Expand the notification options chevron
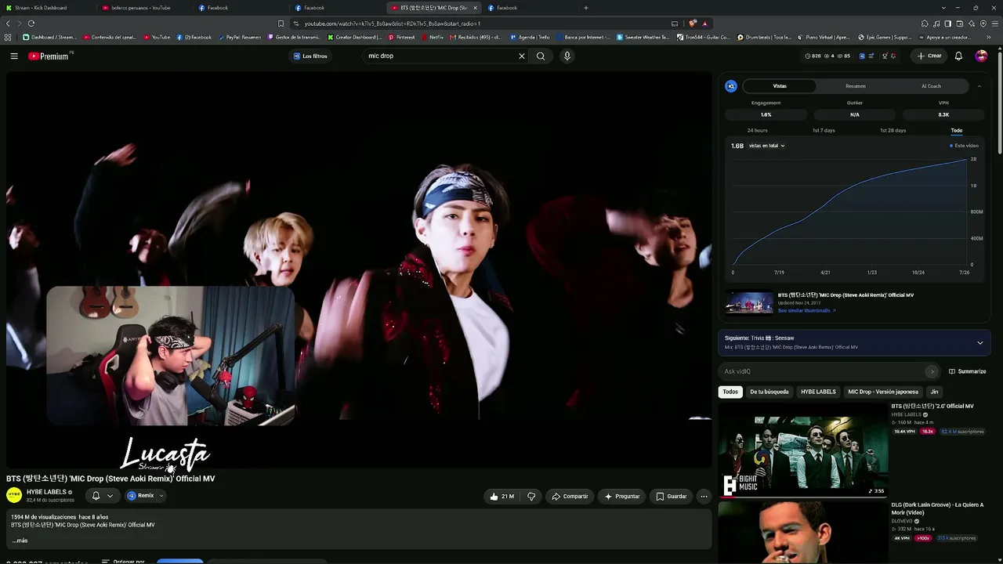Screen dimensions: 1003x564 click(110, 496)
